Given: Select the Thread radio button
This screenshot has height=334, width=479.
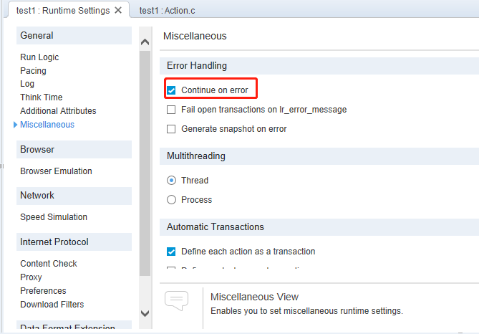Looking at the screenshot, I should click(171, 181).
